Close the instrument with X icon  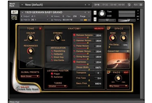pos(138,11)
